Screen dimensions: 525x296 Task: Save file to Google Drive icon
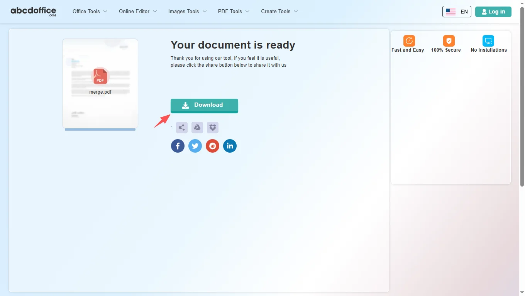197,128
